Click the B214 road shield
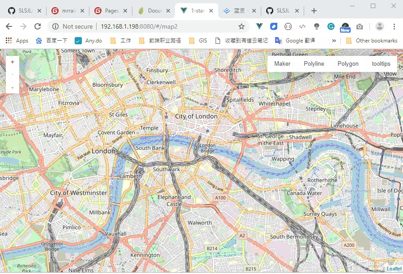403x274 pixels. (212, 249)
